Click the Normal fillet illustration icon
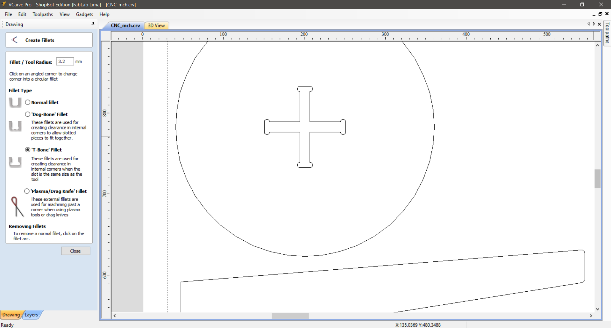 [15, 103]
